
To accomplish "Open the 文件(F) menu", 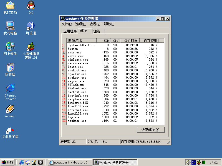I will click(x=67, y=24).
